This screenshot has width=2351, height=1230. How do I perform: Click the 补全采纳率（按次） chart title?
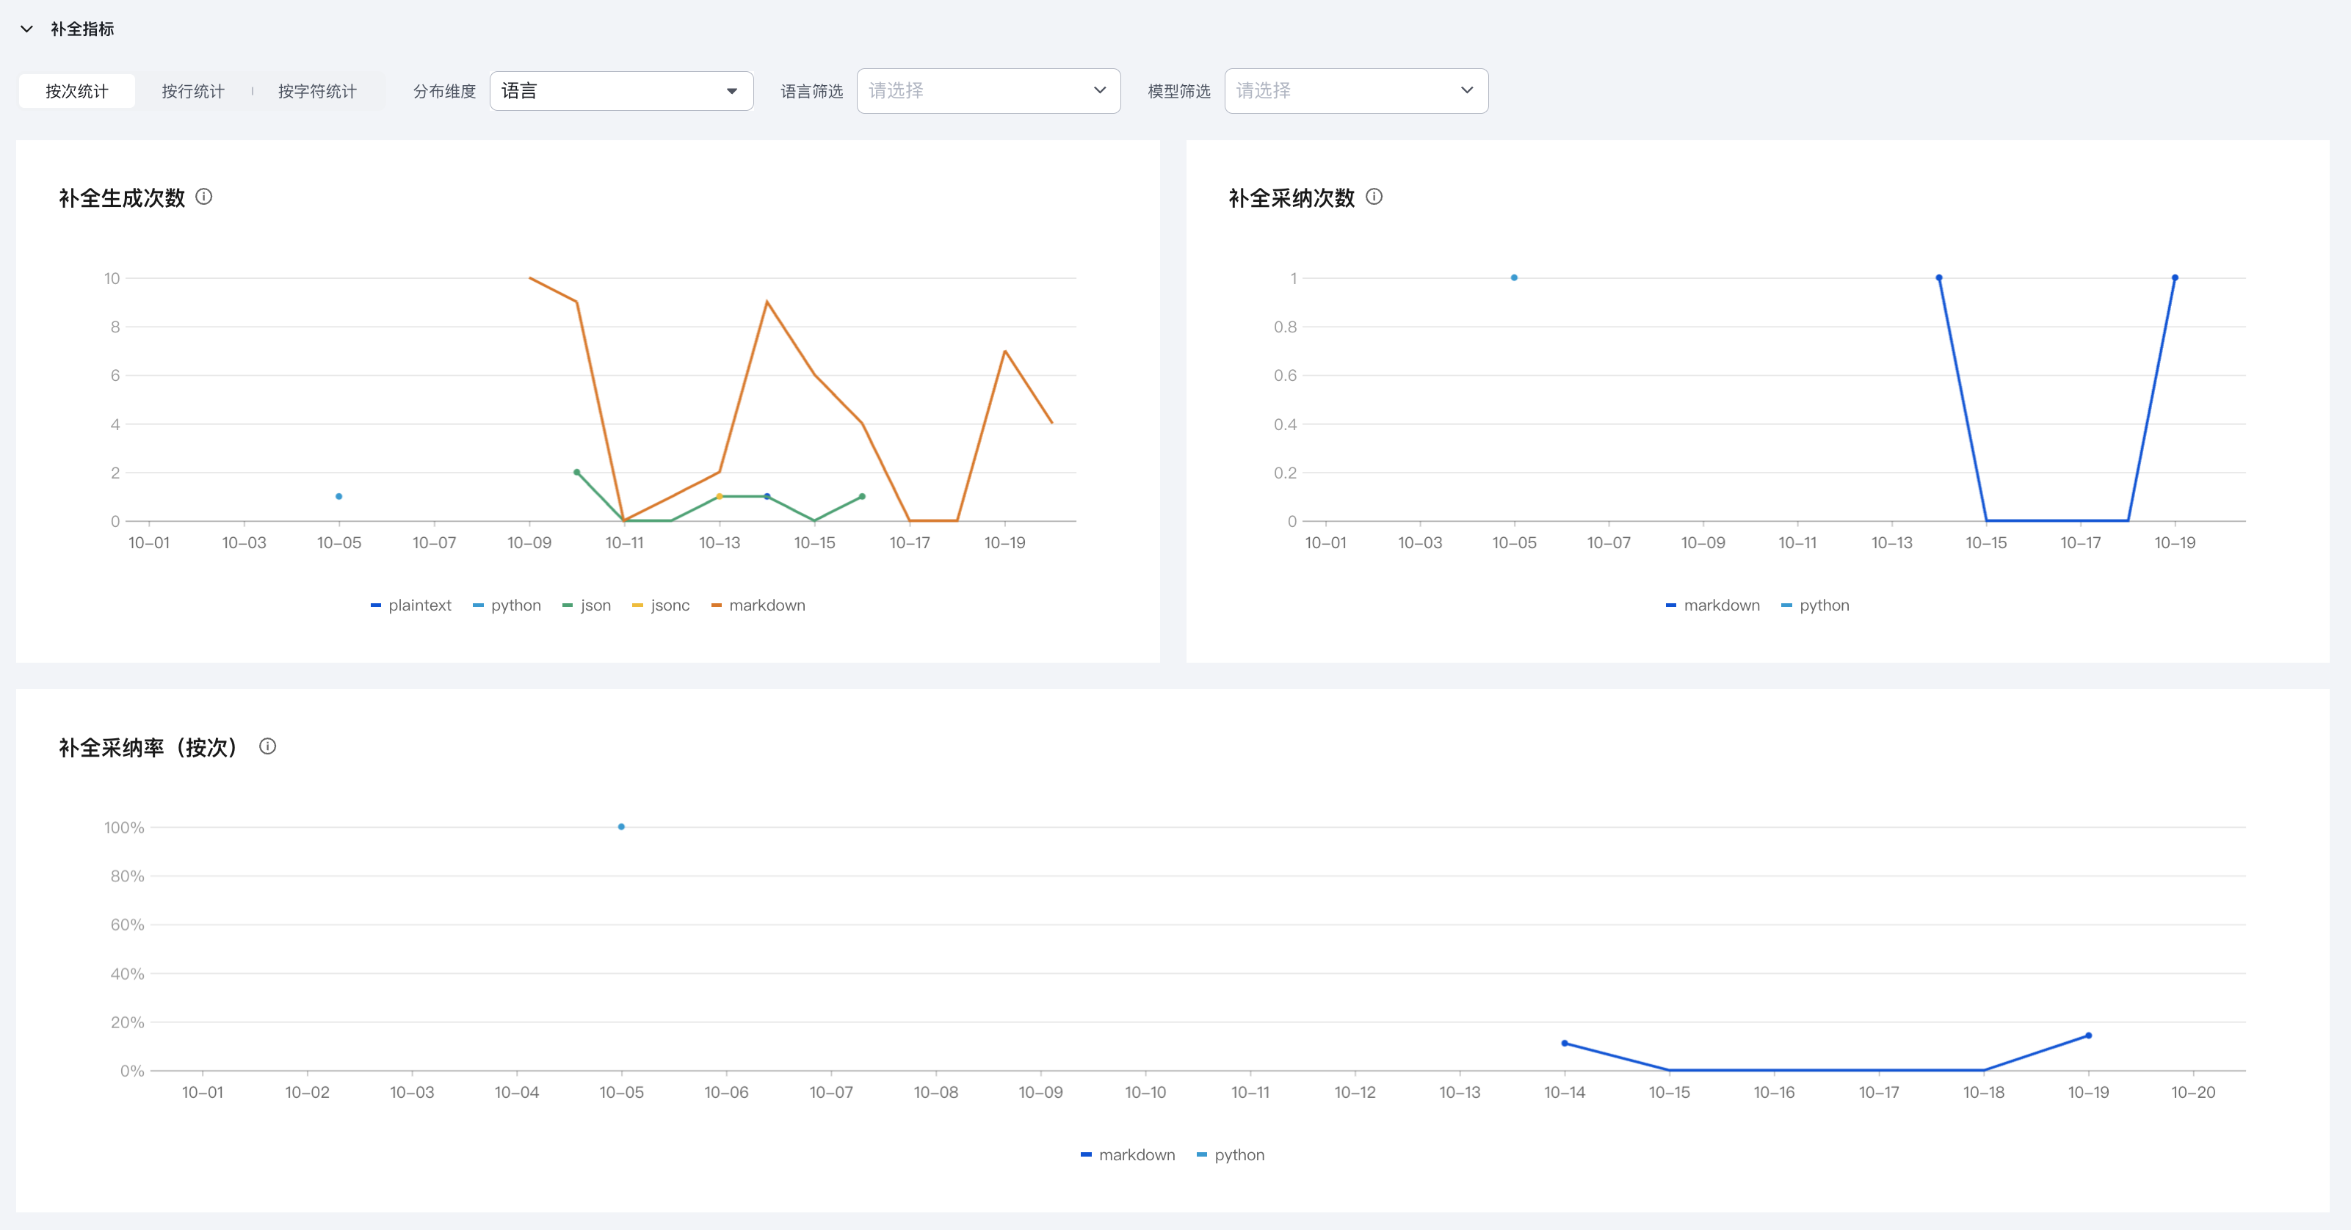(150, 747)
